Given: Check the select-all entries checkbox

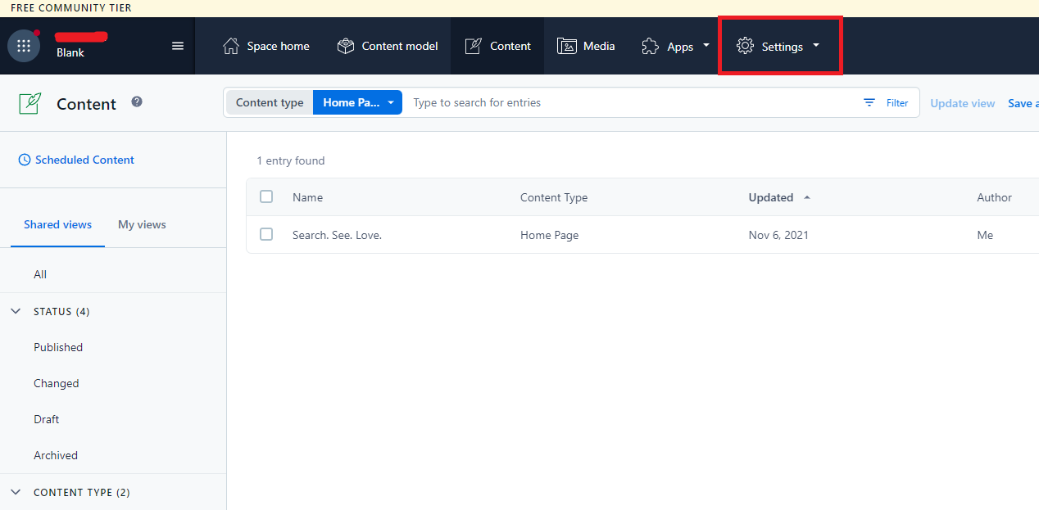Looking at the screenshot, I should point(266,196).
